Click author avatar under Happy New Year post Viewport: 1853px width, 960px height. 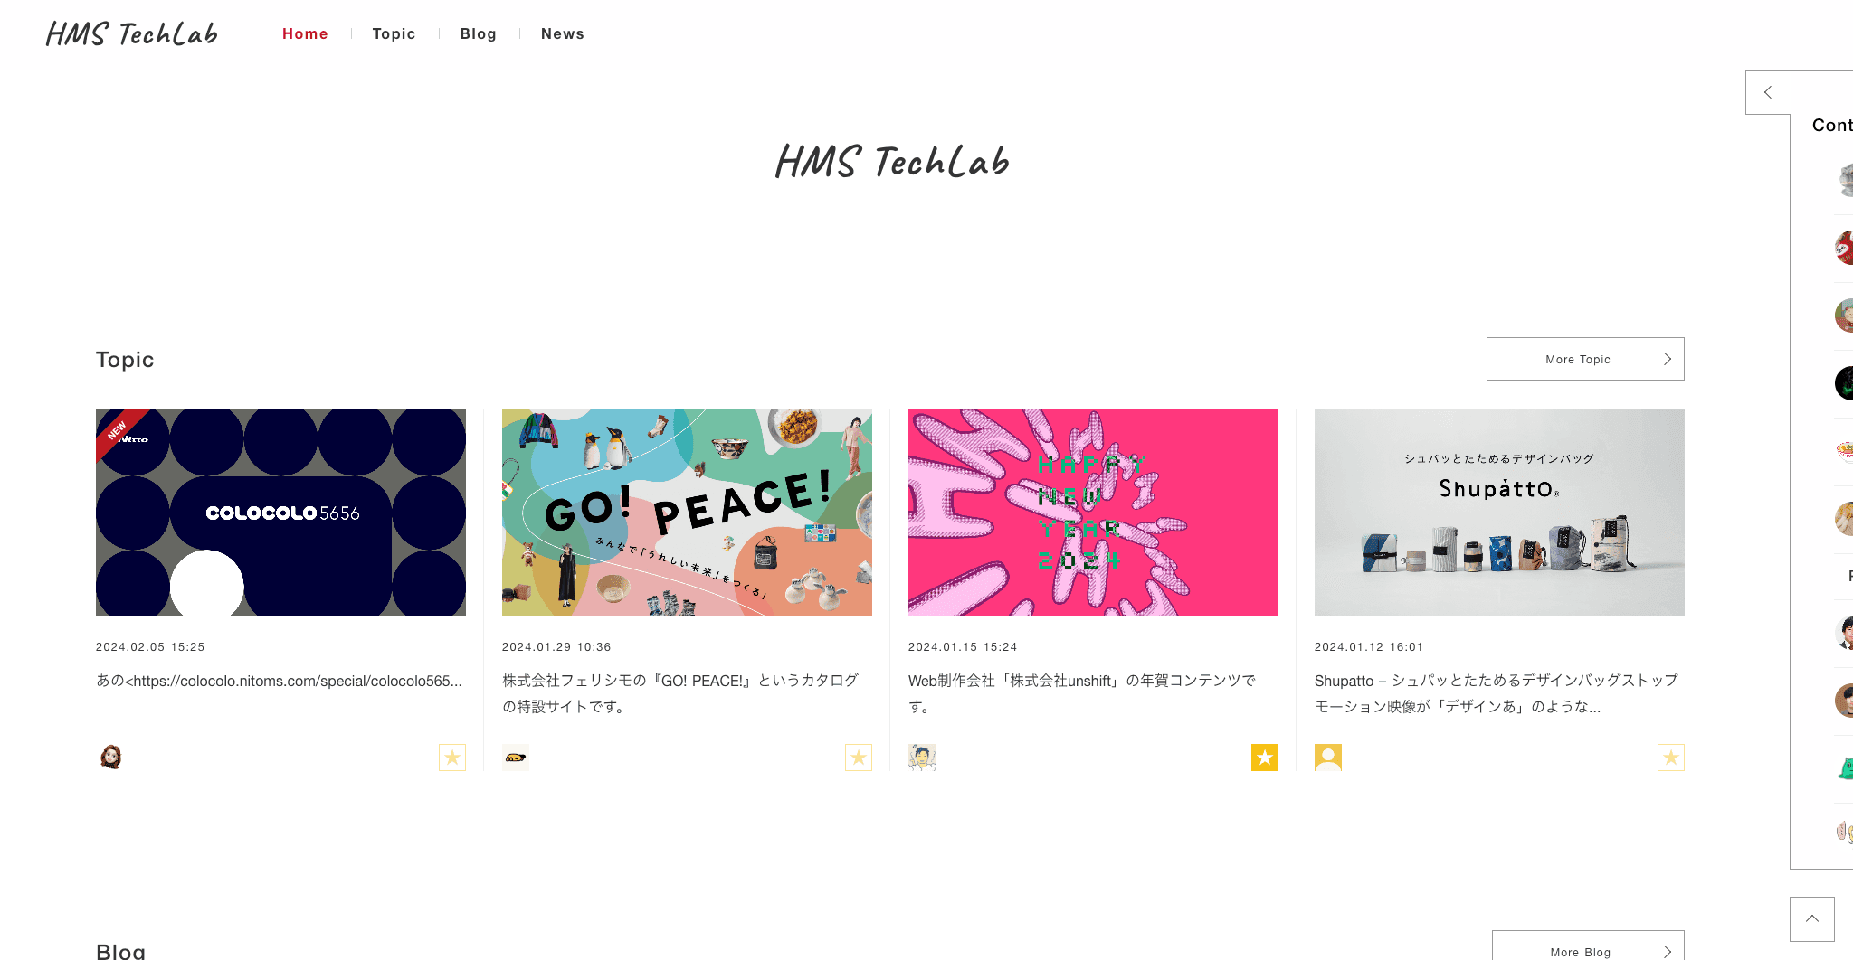pyautogui.click(x=922, y=758)
